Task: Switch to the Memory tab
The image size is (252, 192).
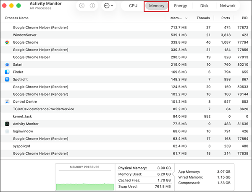Action: (x=157, y=6)
